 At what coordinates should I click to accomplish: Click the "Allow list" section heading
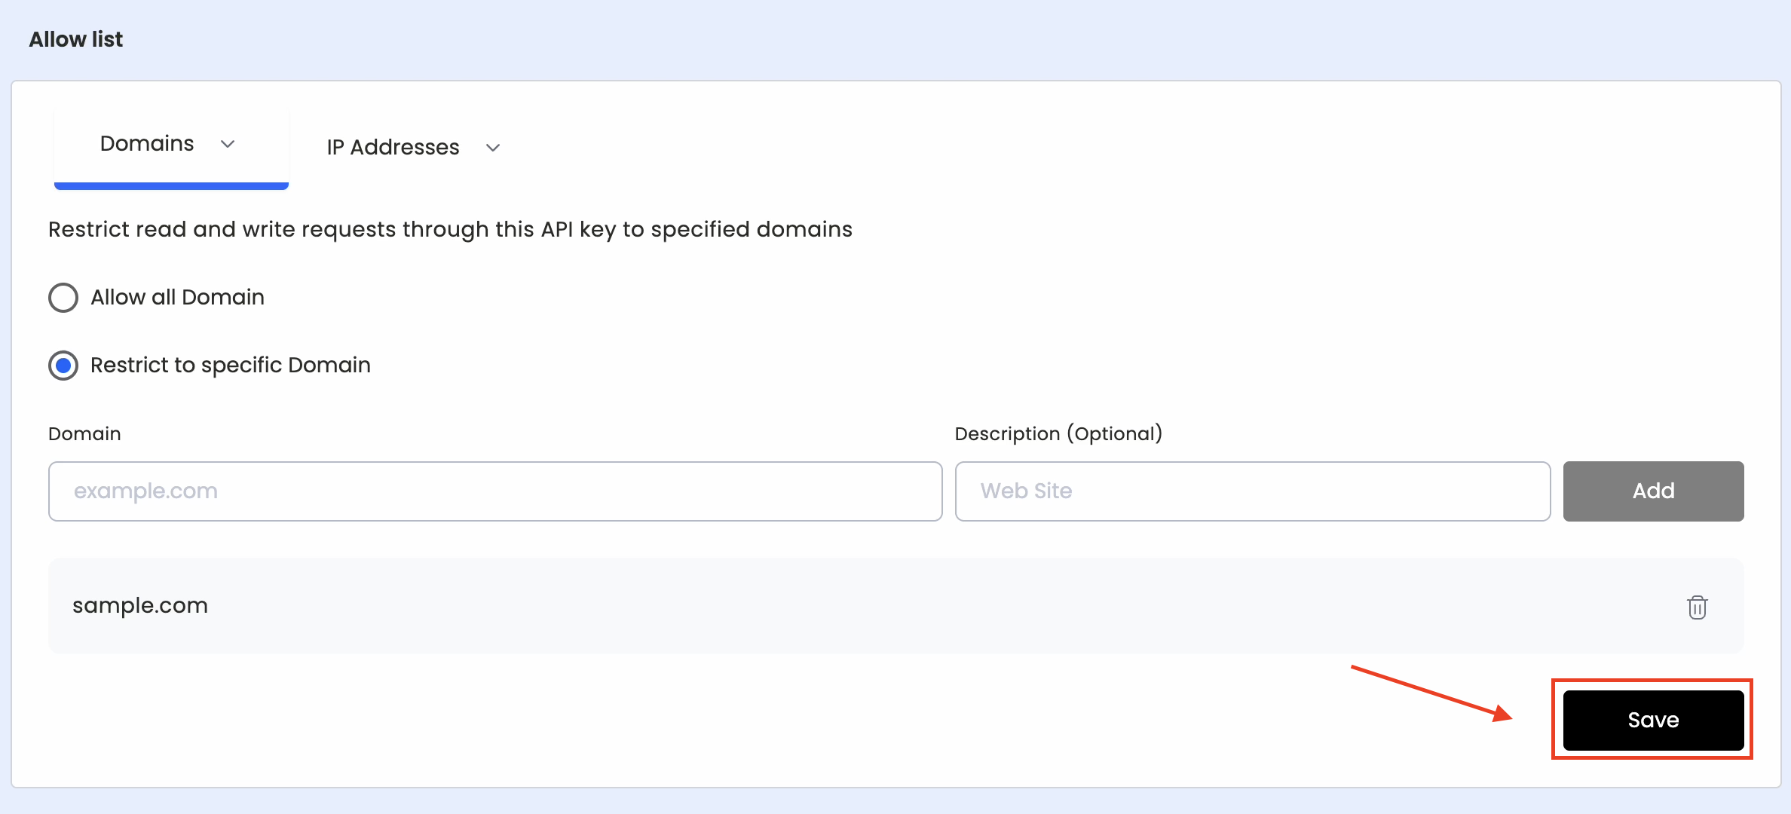pos(75,39)
